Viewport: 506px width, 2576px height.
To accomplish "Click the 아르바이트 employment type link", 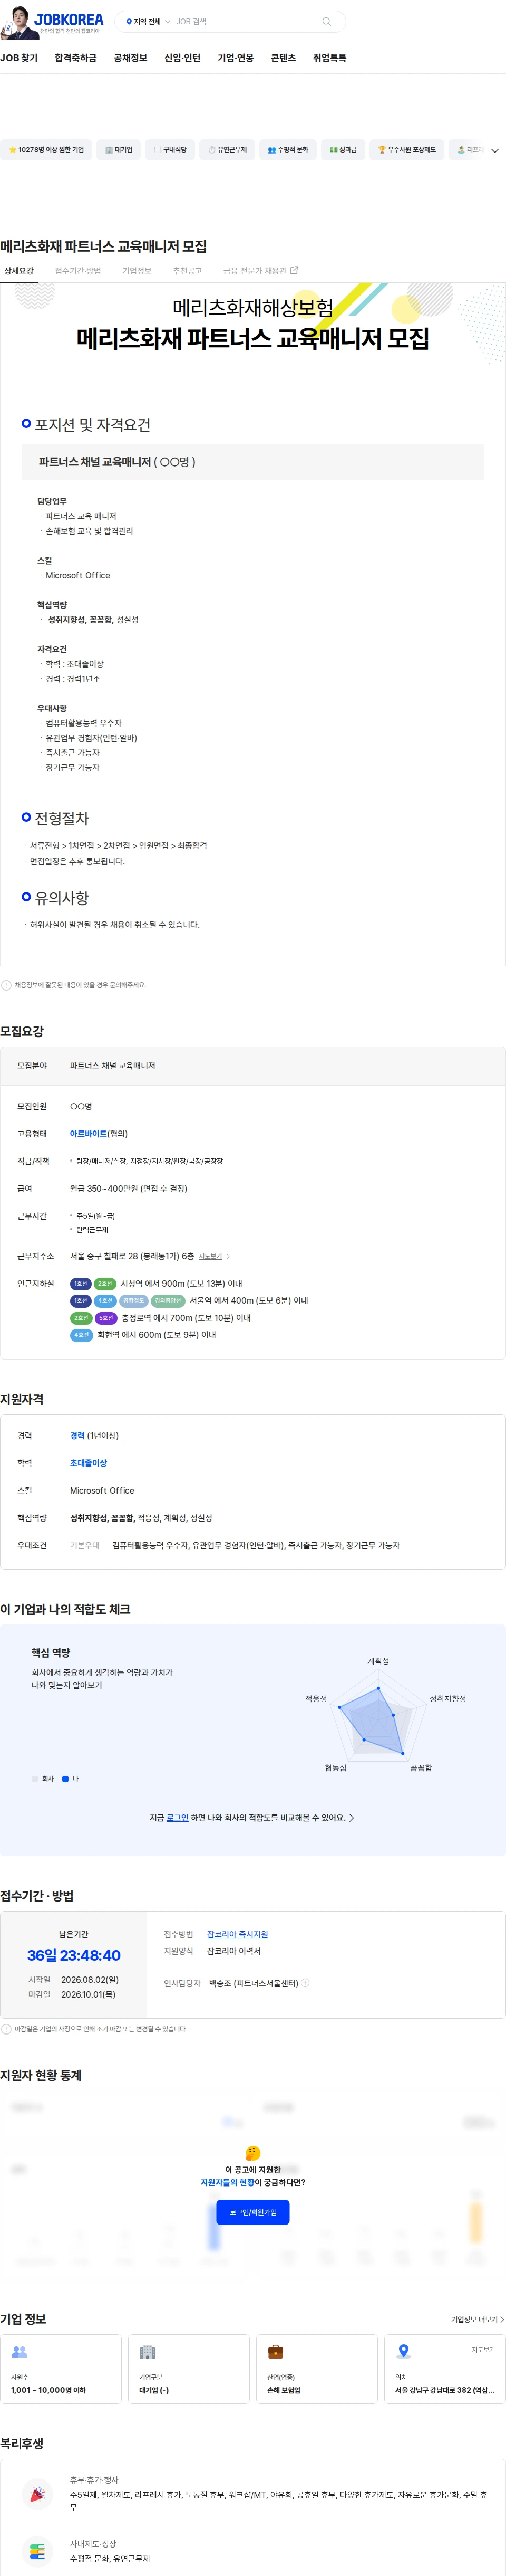I will click(88, 1134).
